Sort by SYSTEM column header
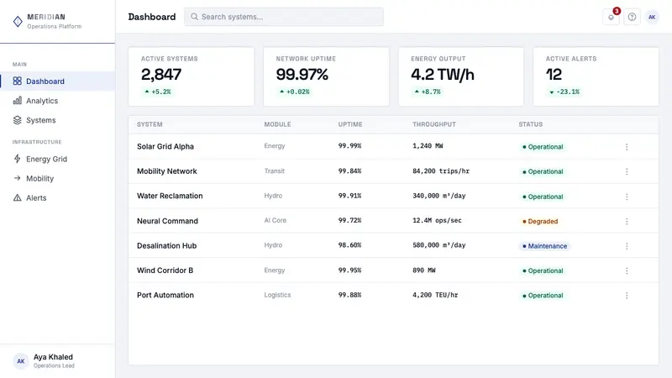 [150, 124]
